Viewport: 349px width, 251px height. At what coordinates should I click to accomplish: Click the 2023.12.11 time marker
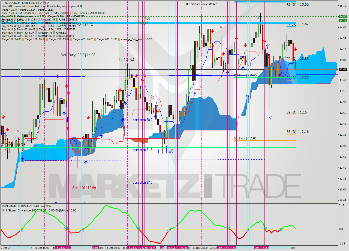tap(63, 248)
